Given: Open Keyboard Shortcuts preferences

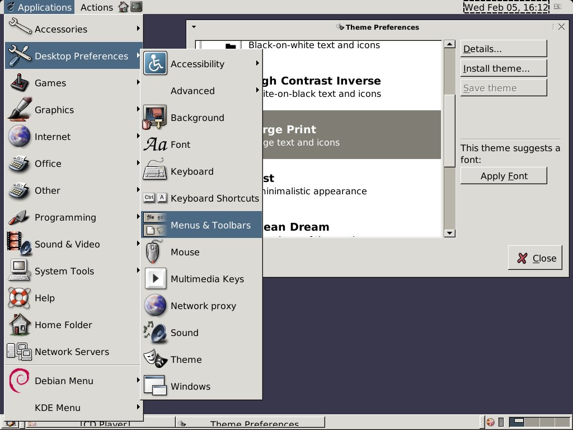Looking at the screenshot, I should click(201, 198).
